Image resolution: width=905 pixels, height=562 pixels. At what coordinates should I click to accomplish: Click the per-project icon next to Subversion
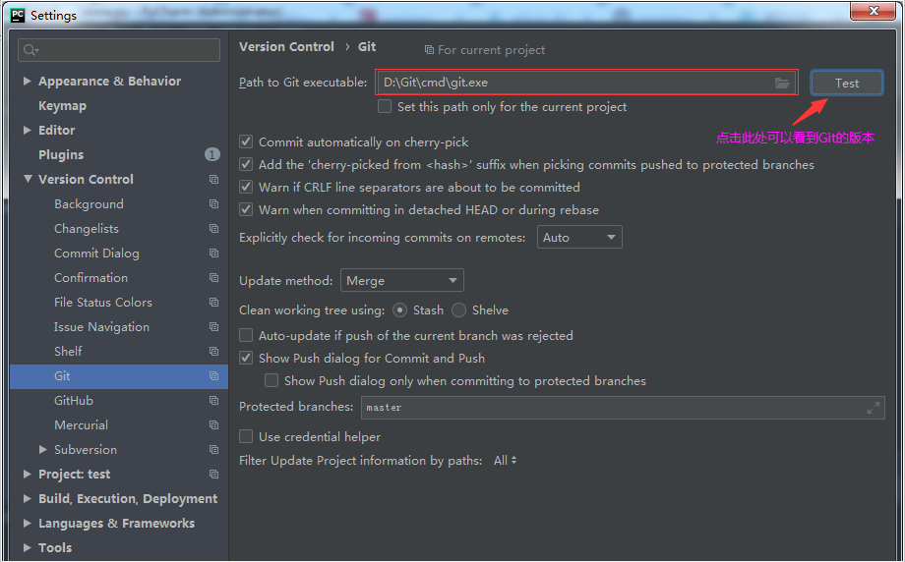click(x=213, y=450)
